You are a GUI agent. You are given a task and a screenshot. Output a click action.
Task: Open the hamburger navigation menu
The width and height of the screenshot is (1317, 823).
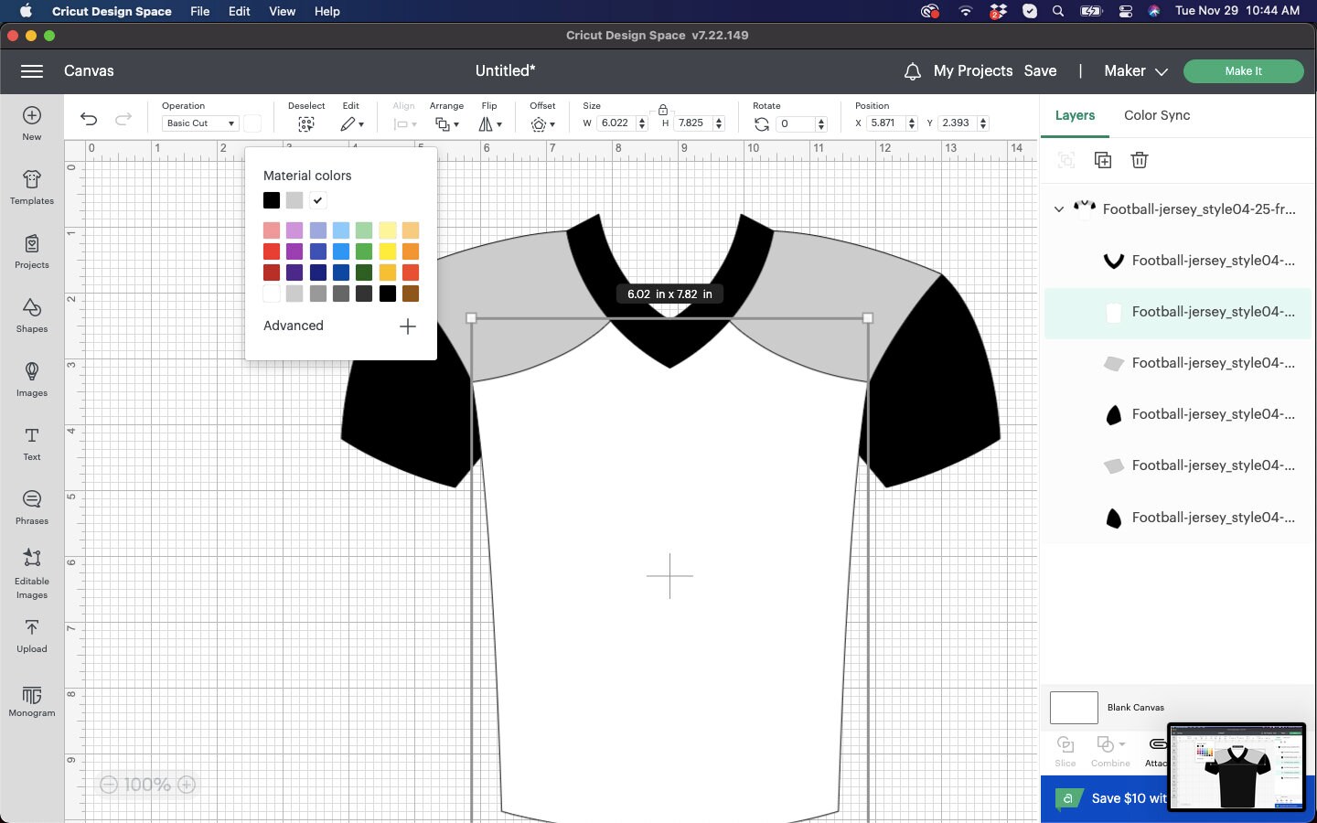tap(32, 71)
